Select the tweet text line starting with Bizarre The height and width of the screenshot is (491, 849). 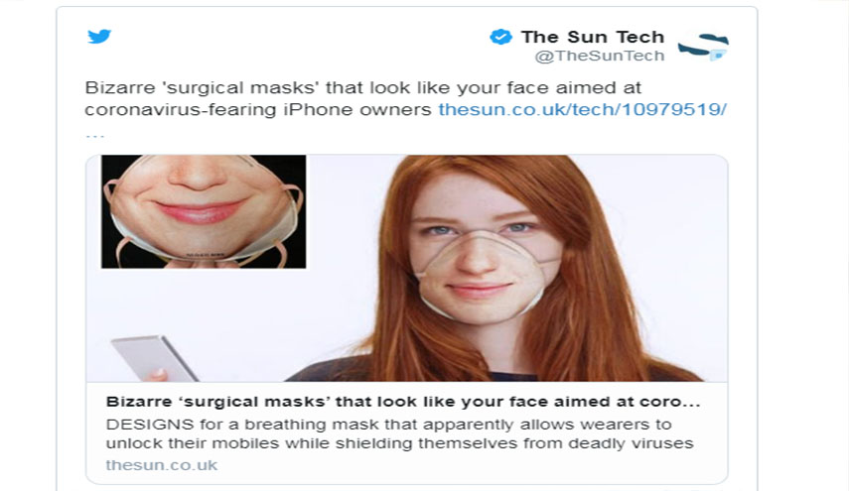tap(362, 87)
